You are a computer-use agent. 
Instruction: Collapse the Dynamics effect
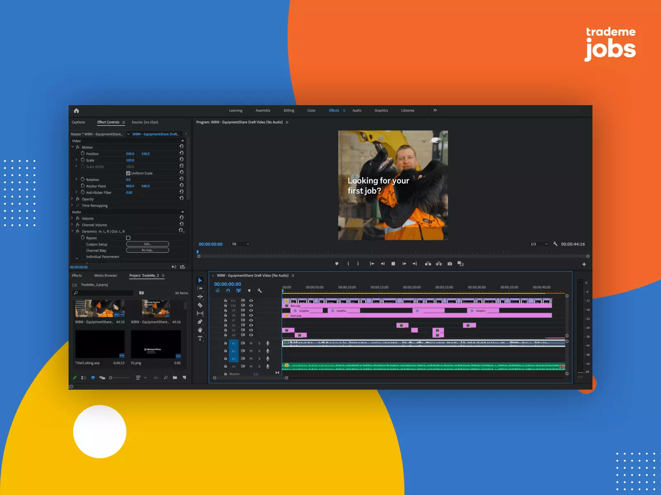[72, 231]
